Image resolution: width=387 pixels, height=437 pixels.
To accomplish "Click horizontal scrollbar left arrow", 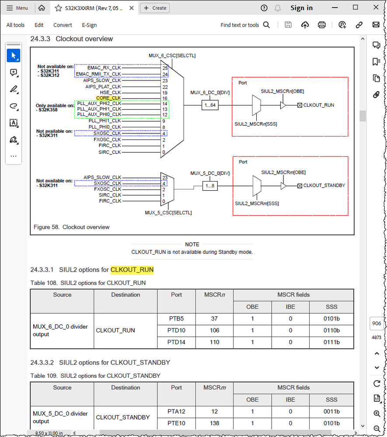I will (74, 433).
